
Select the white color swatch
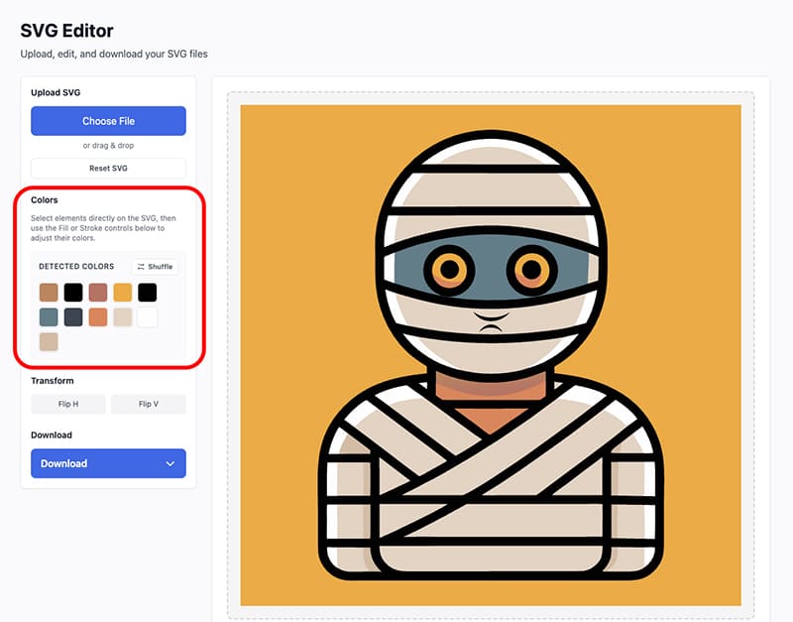pos(148,317)
